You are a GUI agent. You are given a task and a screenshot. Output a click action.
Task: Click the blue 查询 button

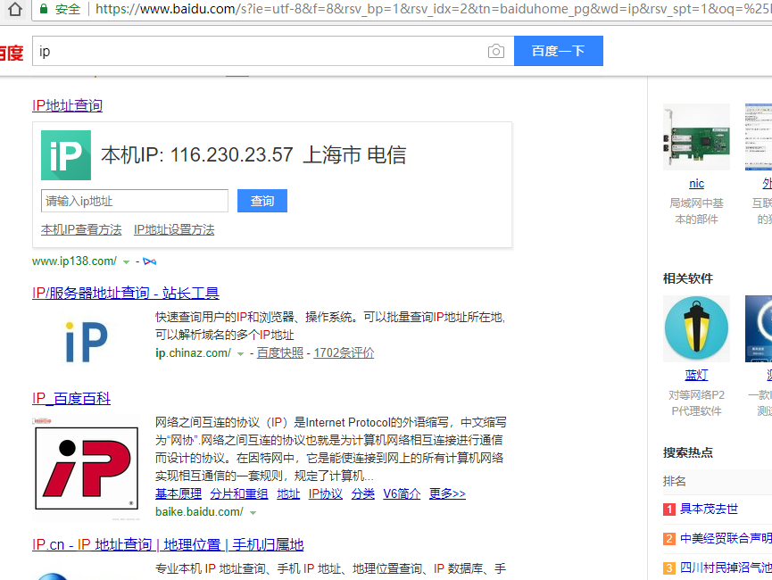[x=261, y=201]
